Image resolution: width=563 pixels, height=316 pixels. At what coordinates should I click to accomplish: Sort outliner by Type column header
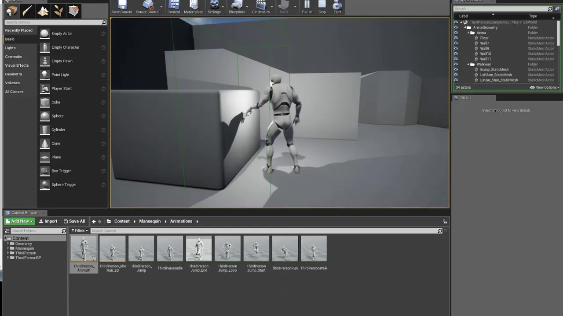tap(533, 16)
